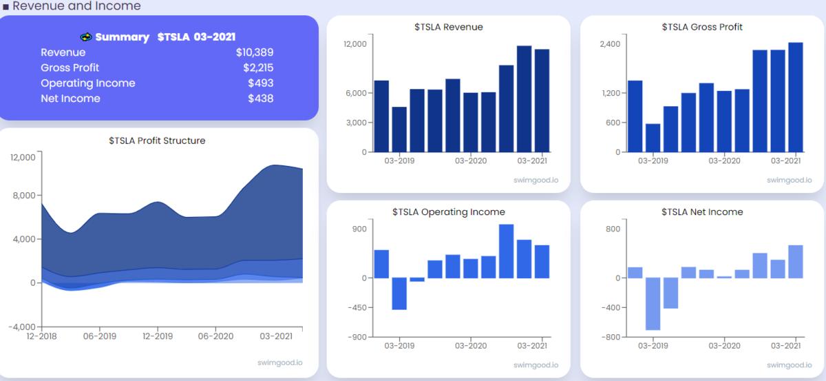826x381 pixels.
Task: Click the 06-2020 date label in Profit Structure
Action: 215,336
